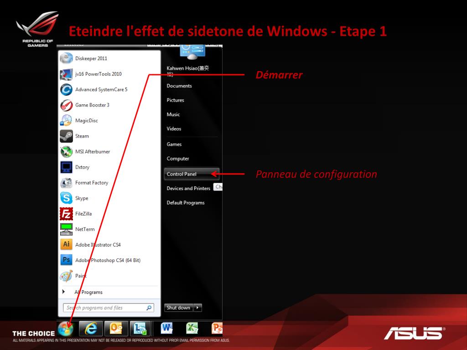Launch jv16 PowerTools 2010 icon
This screenshot has height=350, width=467.
coord(66,74)
